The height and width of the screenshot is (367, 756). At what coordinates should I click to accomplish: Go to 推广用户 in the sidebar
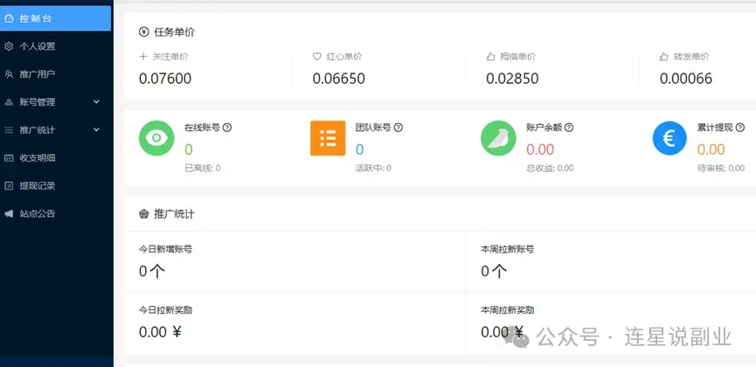pos(55,74)
